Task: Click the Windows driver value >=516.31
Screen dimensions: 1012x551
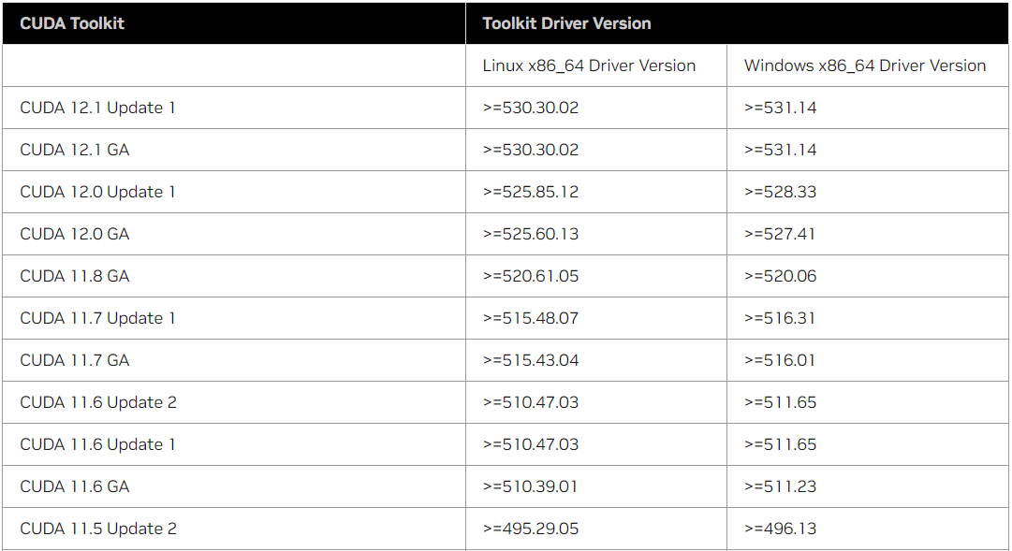Action: coord(780,318)
